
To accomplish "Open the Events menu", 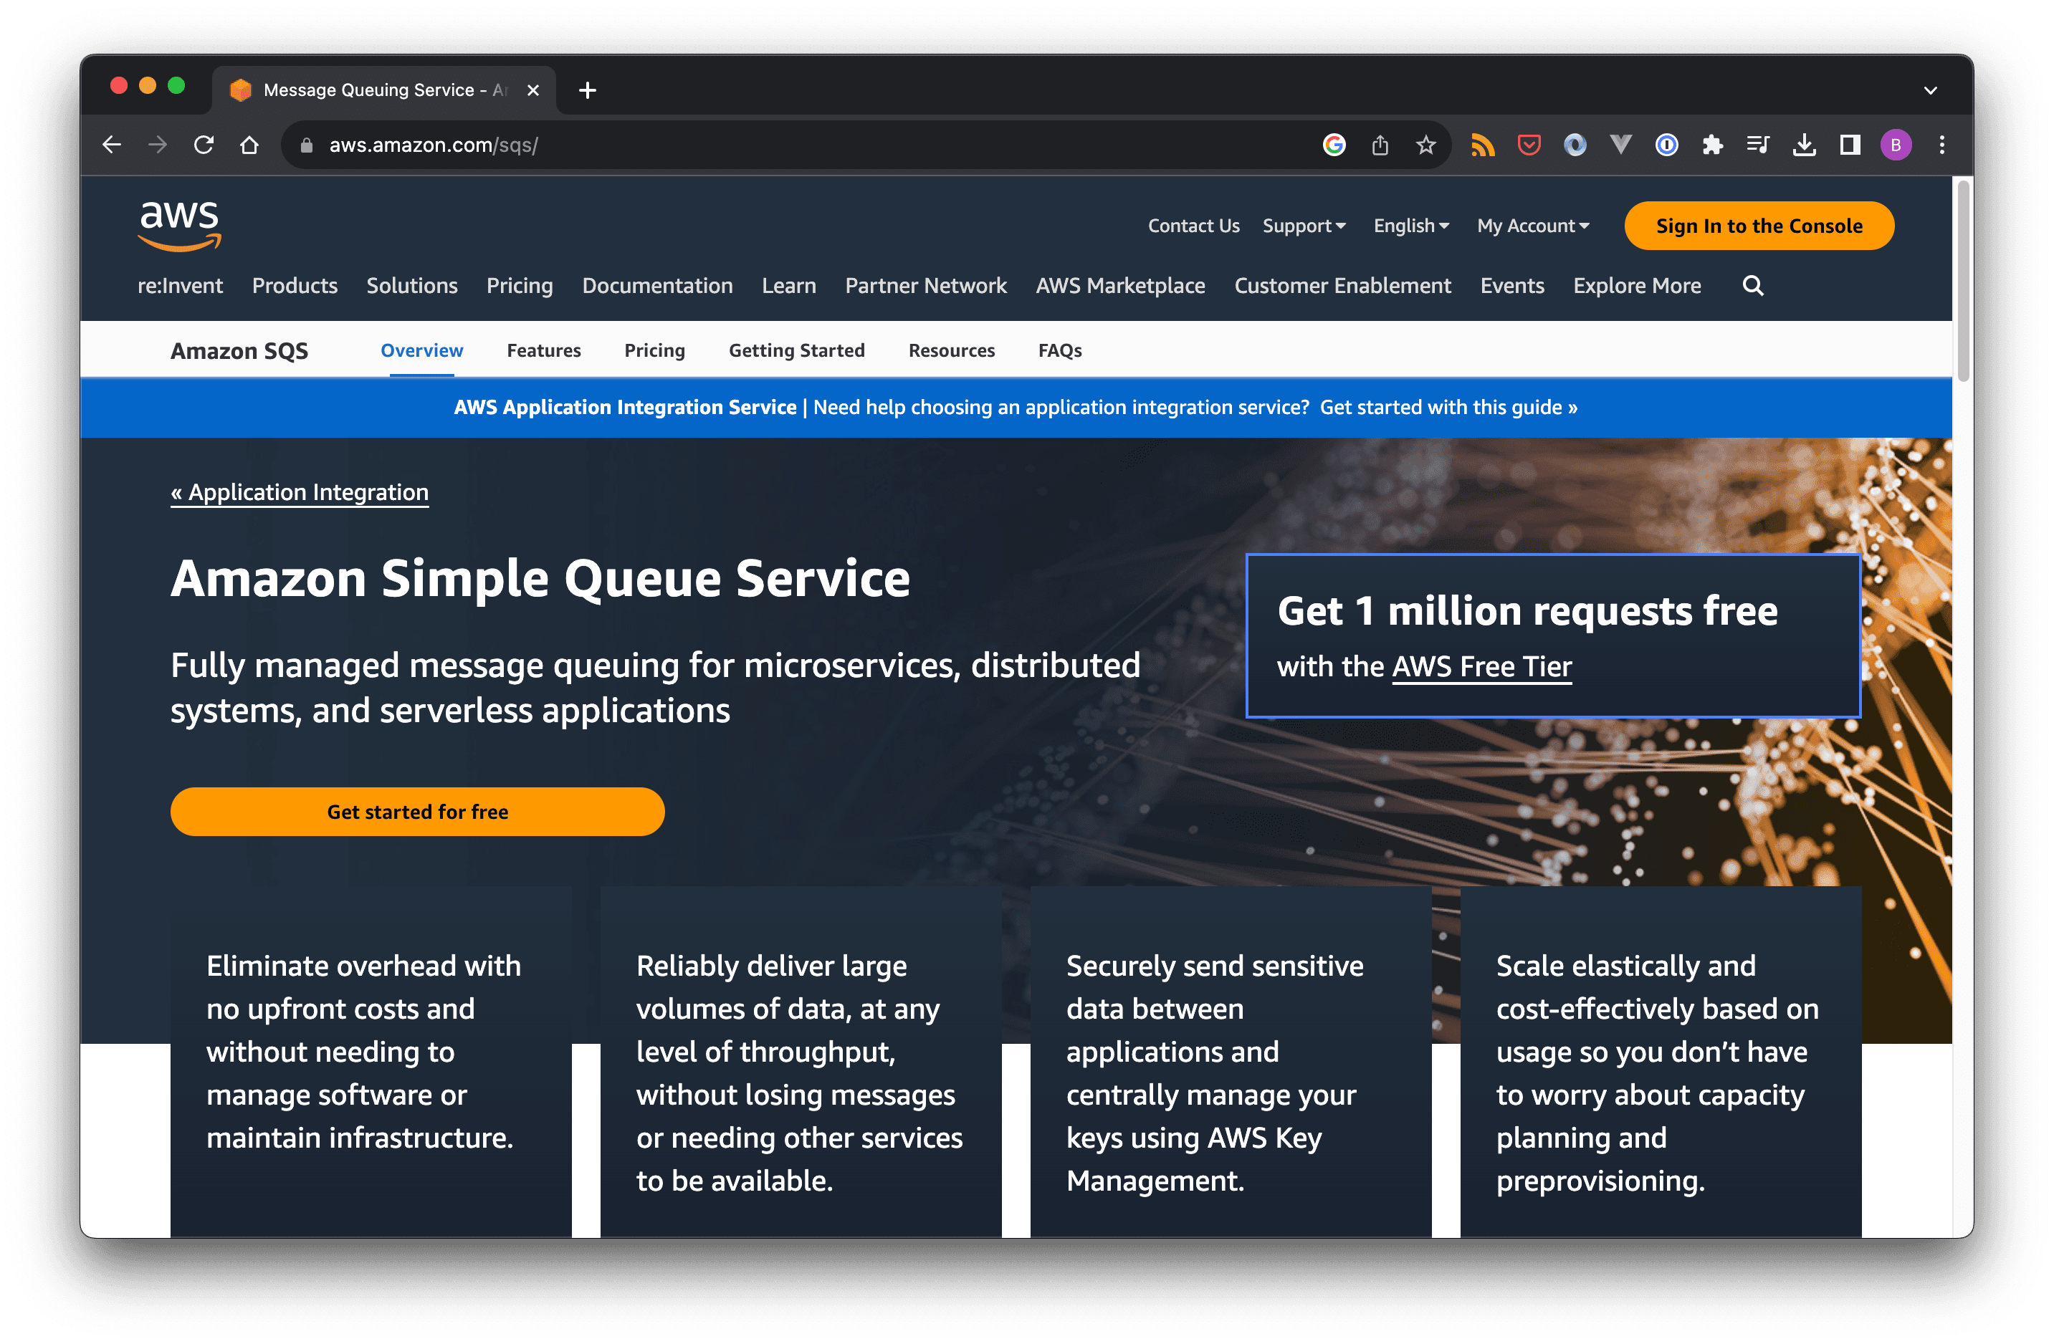I will coord(1511,286).
